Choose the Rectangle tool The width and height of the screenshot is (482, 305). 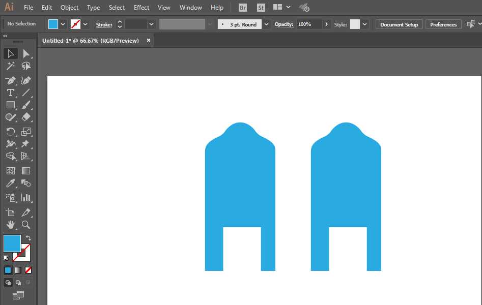pos(10,105)
